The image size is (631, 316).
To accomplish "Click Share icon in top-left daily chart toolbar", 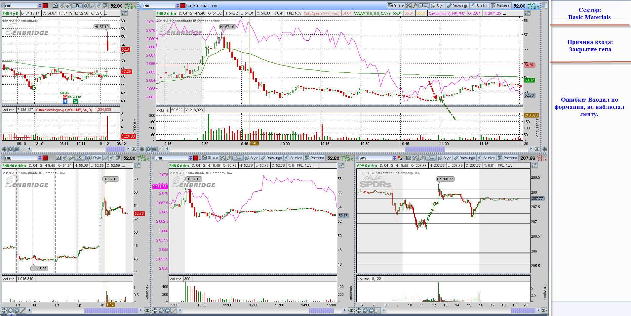I will pos(55,6).
